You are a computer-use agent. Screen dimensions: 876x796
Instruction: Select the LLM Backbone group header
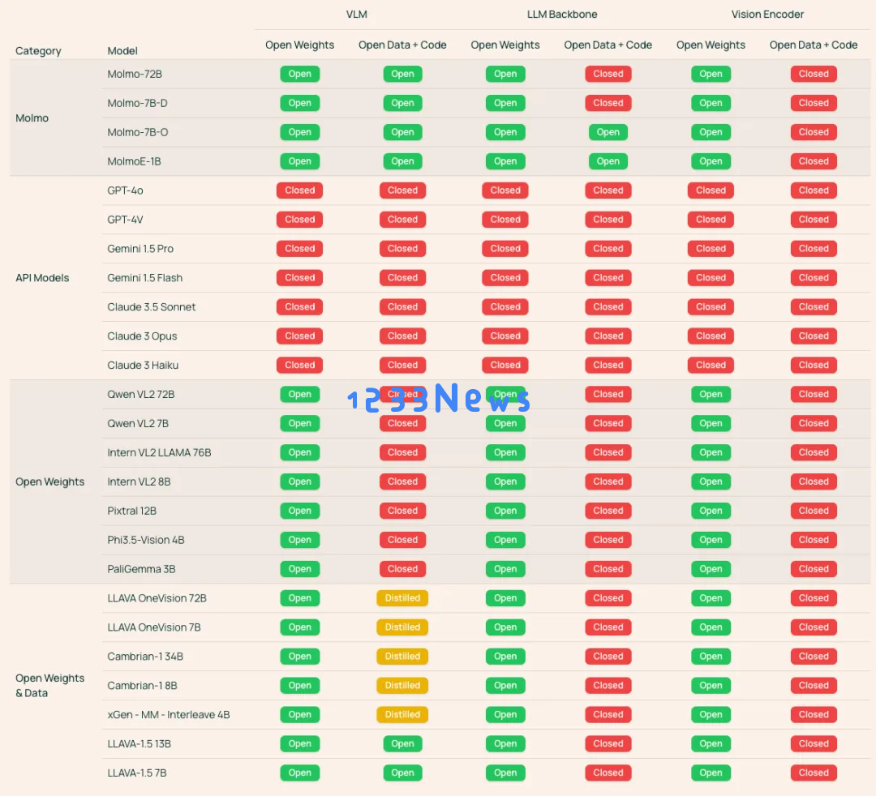tap(562, 15)
